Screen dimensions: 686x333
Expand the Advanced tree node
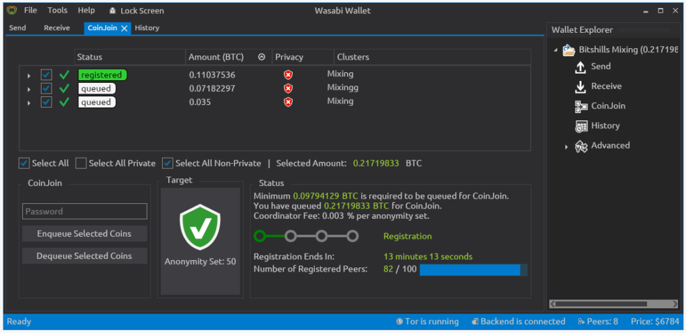click(566, 146)
